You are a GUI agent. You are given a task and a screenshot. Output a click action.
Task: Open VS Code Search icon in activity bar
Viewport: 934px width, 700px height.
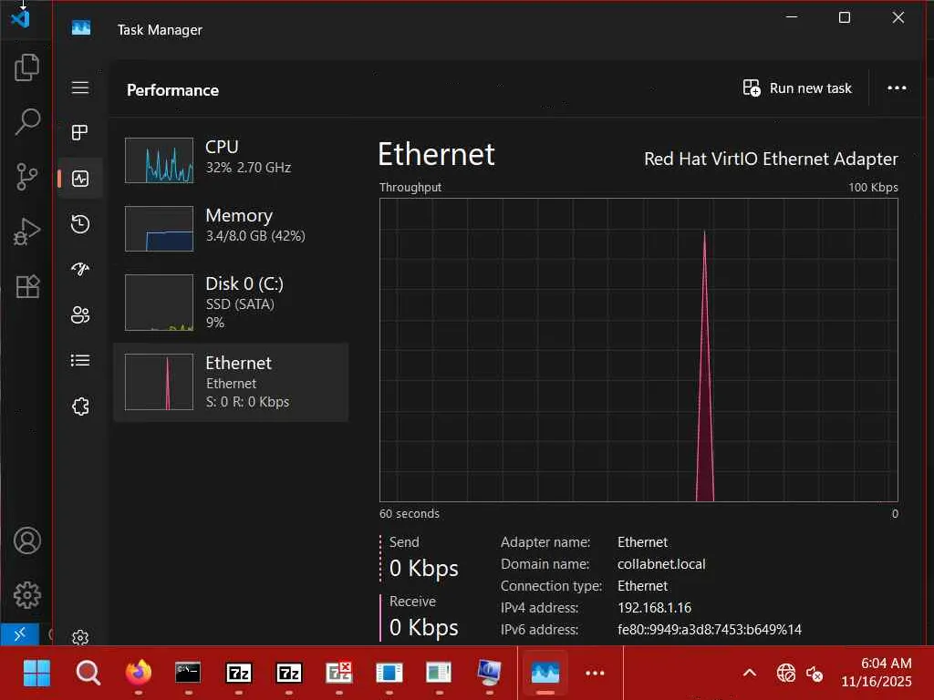click(x=26, y=121)
